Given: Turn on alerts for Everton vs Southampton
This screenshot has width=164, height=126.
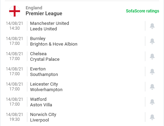Looking at the screenshot, I should point(152,71).
